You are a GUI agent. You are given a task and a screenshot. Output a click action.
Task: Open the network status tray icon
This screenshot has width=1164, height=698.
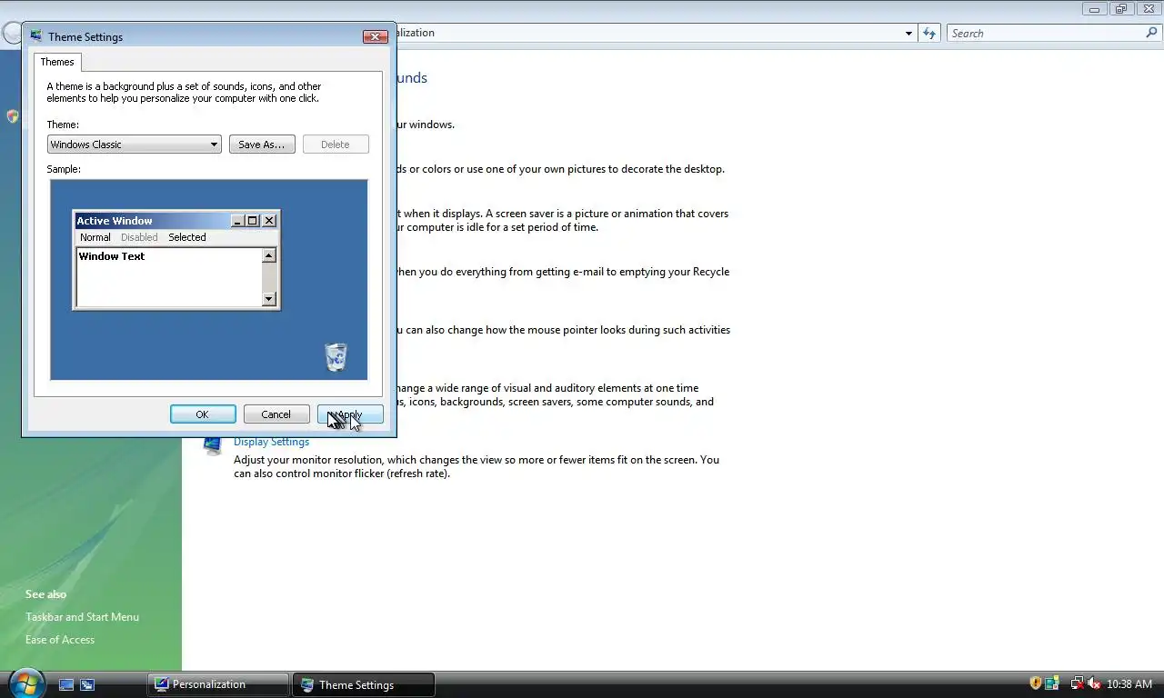(1077, 683)
